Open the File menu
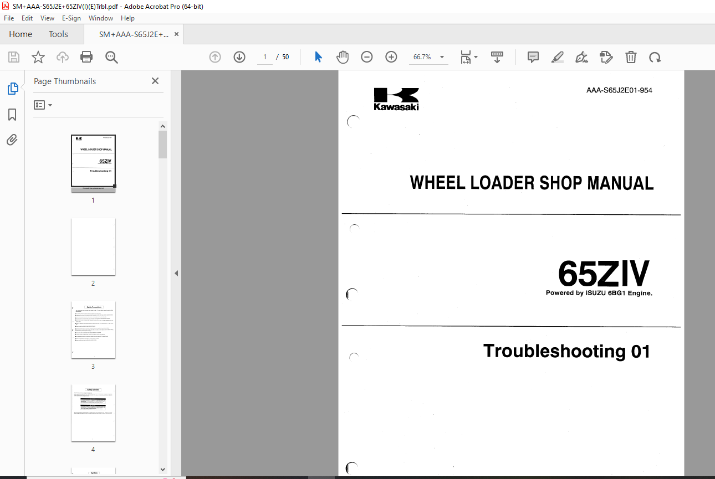Viewport: 715px width, 479px height. 9,18
